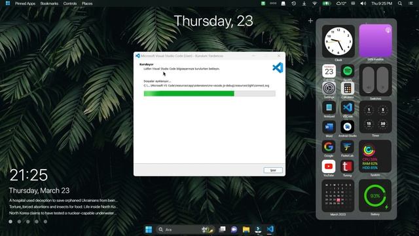The image size is (419, 236).
Task: Click the 93% Battery widget
Action: pos(375,196)
